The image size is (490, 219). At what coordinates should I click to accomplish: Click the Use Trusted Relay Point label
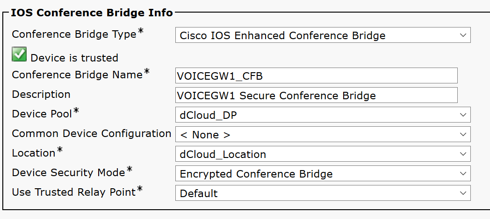pyautogui.click(x=73, y=192)
